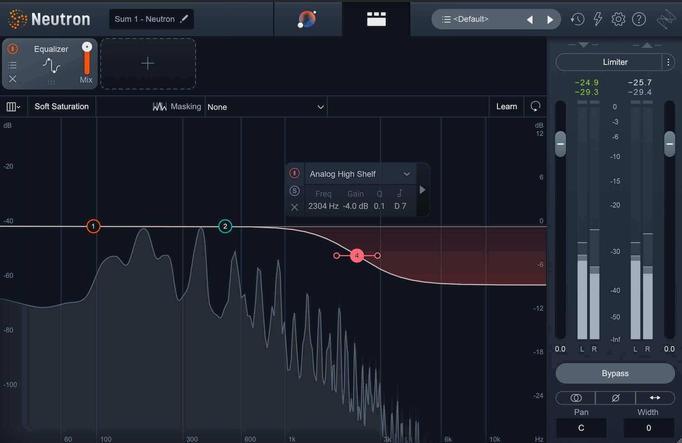Click the right Q handle of node 4
The width and height of the screenshot is (682, 443).
pos(377,256)
